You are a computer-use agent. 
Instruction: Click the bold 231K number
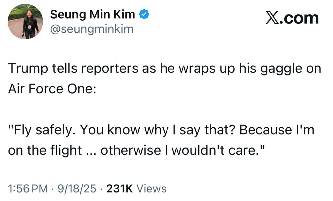[x=119, y=189]
